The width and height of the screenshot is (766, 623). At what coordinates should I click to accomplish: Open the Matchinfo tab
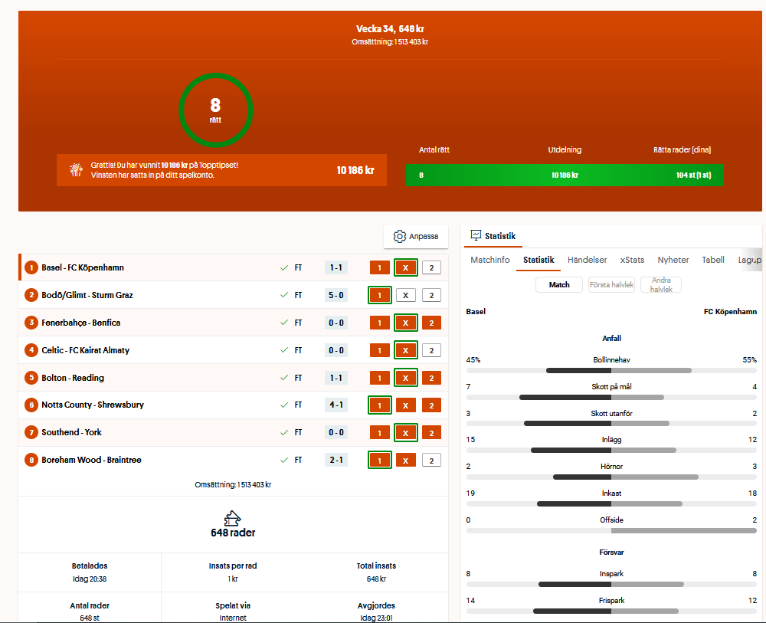coord(490,260)
